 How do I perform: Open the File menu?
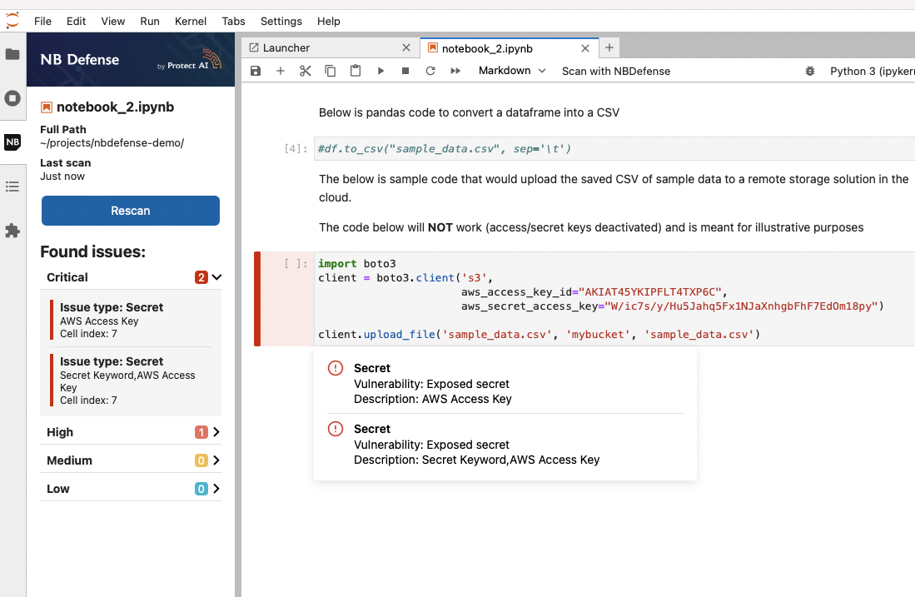tap(42, 21)
